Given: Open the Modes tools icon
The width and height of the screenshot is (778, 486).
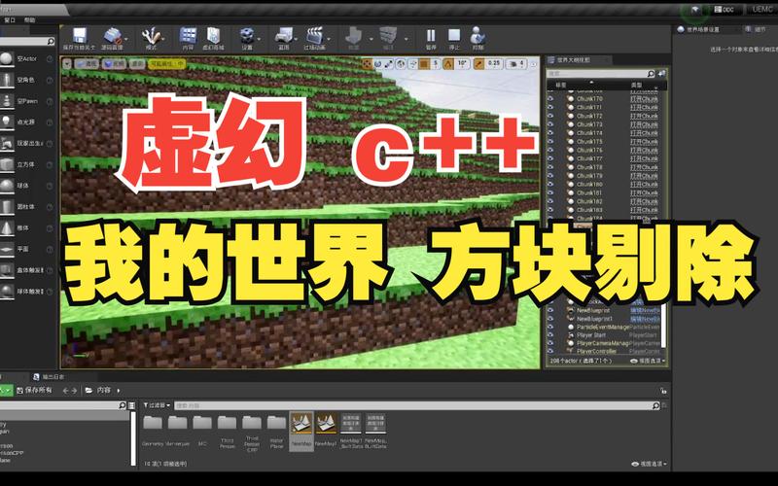Looking at the screenshot, I should pyautogui.click(x=151, y=36).
